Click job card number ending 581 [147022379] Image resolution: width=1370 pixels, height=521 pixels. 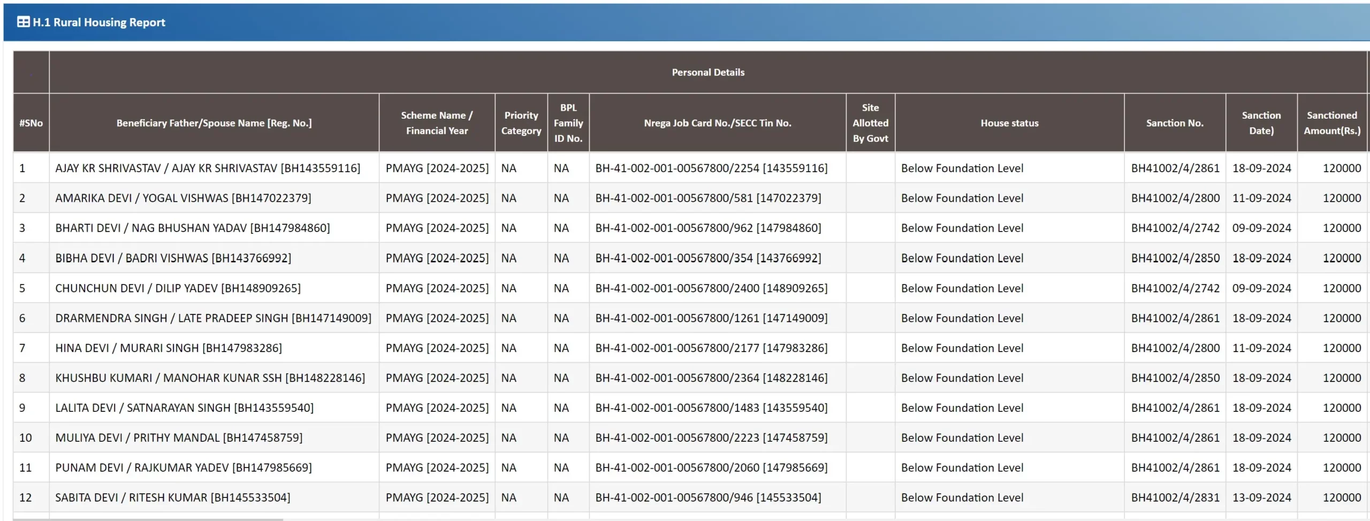(708, 198)
